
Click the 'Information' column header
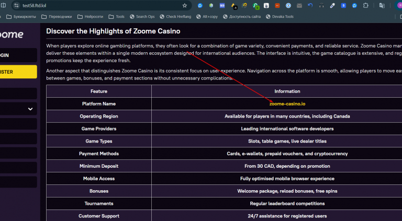[x=277, y=91]
